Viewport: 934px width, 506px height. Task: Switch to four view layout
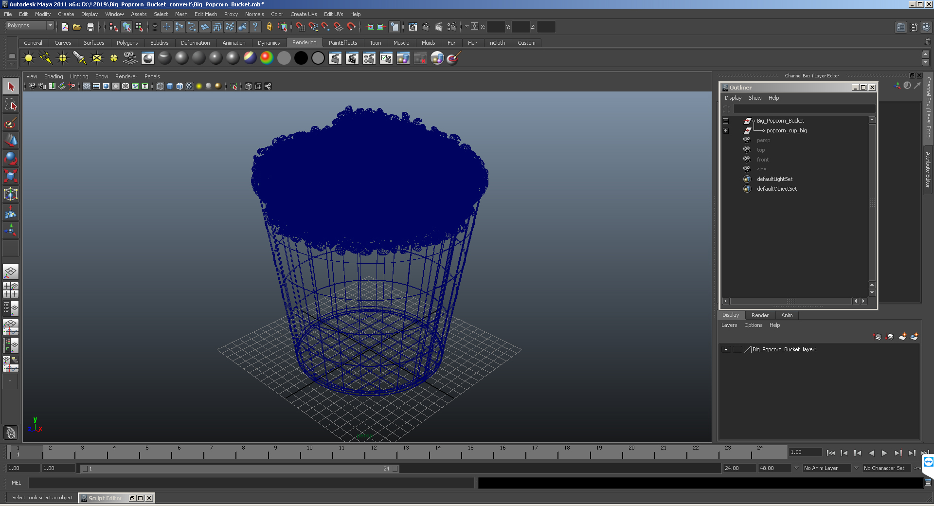point(11,290)
